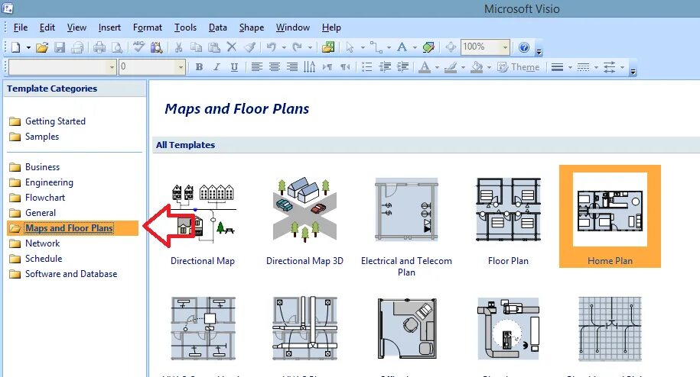Click the Open file folder icon
This screenshot has height=377, width=700.
click(42, 47)
